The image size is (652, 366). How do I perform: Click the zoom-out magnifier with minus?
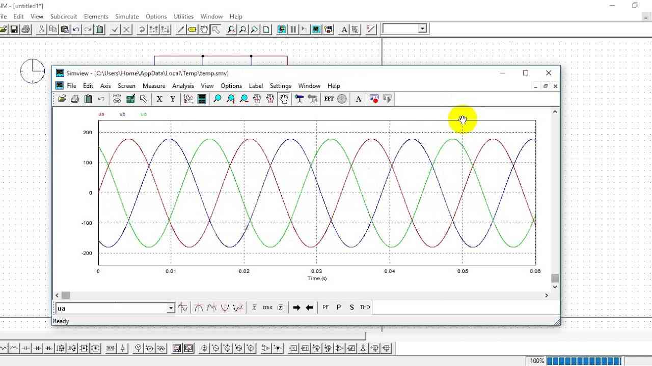pyautogui.click(x=244, y=99)
